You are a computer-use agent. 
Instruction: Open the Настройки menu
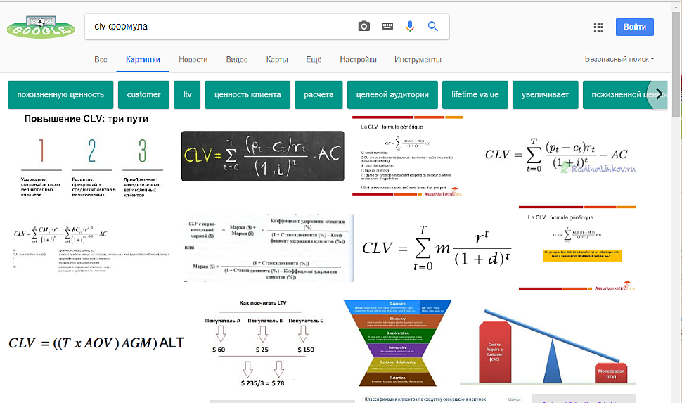coord(358,60)
